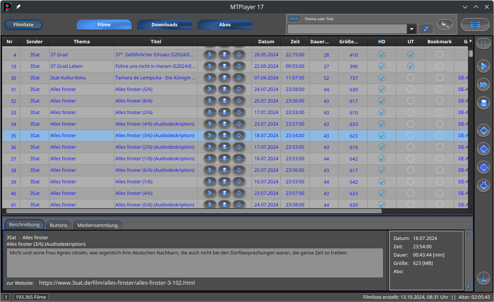Click the sidebar fast-forward play all button

[484, 85]
